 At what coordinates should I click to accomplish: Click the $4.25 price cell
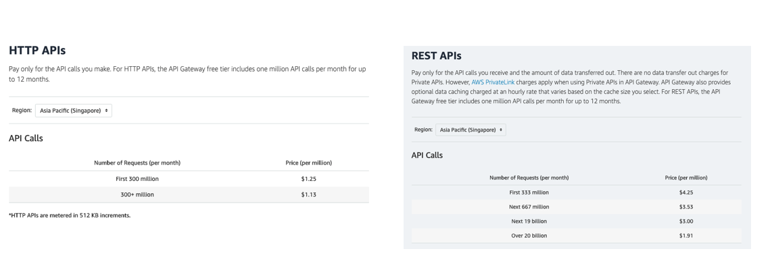click(x=686, y=192)
